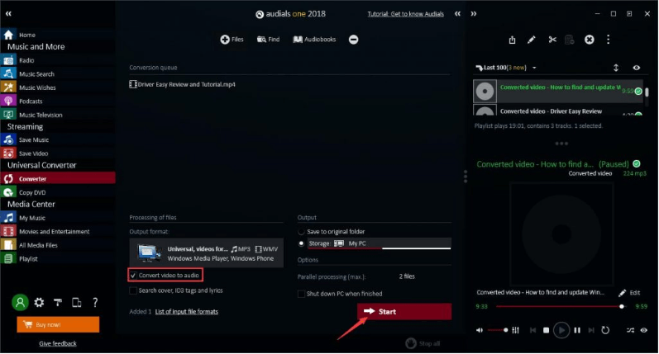Click the stop playback button
The width and height of the screenshot is (659, 354).
546,331
